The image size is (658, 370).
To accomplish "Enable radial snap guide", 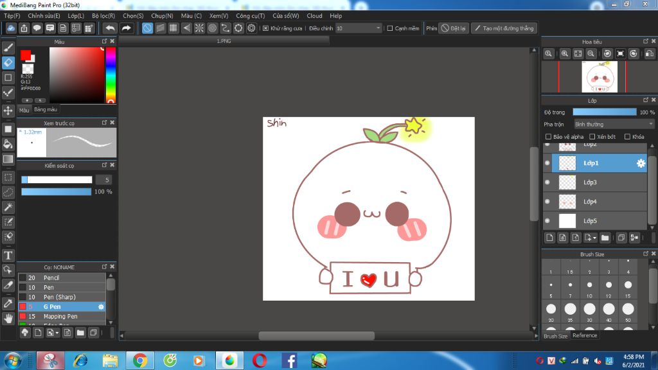I will (199, 28).
